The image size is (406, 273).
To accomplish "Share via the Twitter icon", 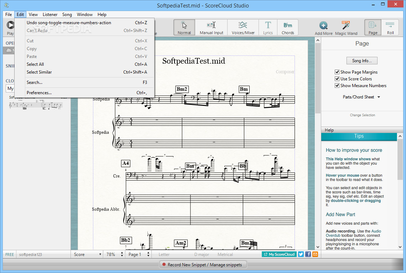I will tap(301, 254).
